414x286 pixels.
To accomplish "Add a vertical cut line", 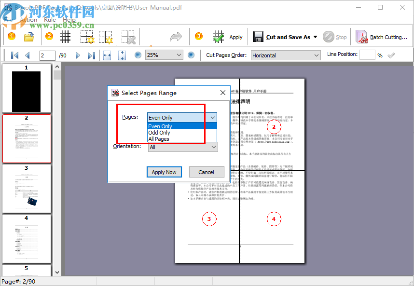I will click(x=105, y=36).
